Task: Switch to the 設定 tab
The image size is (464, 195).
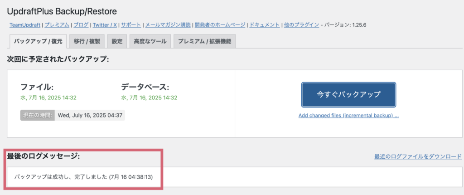Action: point(117,41)
